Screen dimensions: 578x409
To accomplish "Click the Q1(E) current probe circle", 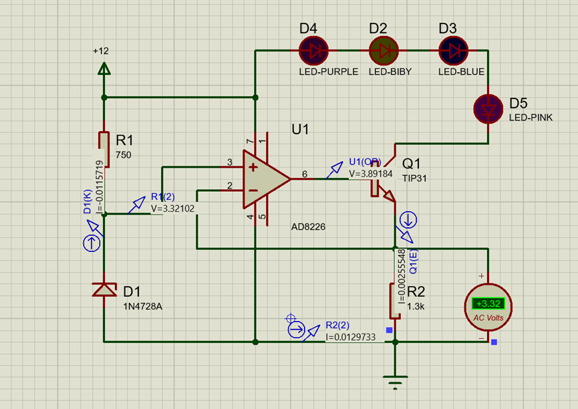I will (x=408, y=220).
